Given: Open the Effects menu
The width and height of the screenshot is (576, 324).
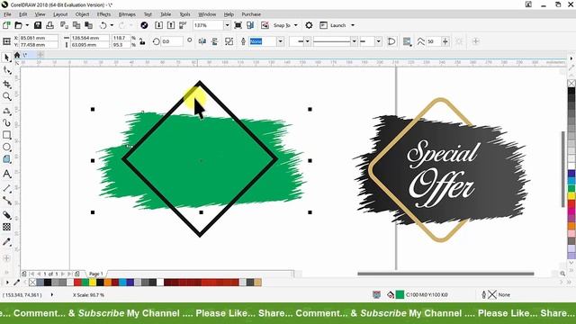Looking at the screenshot, I should pyautogui.click(x=103, y=14).
